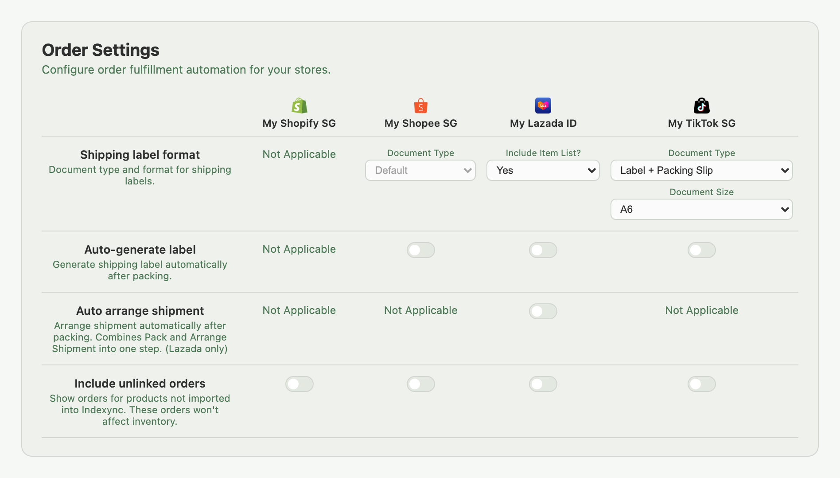Click the My Shopify SG column header
The width and height of the screenshot is (840, 478).
click(x=299, y=123)
